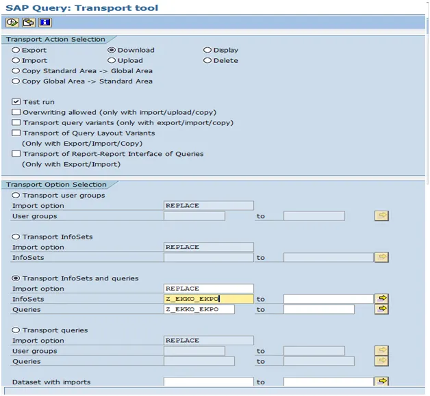
Task: Click Import option field under Transport InfoSets
Action: pos(209,247)
